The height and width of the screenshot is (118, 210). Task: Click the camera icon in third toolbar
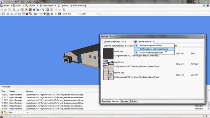(x=35, y=14)
